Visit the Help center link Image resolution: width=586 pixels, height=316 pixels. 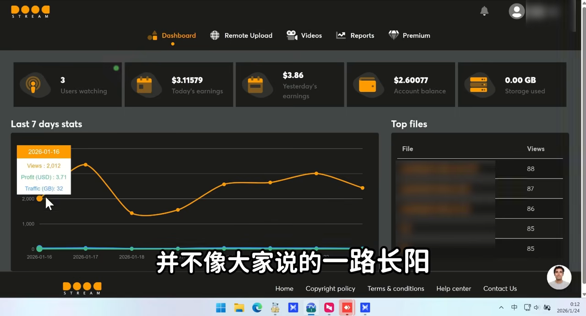pyautogui.click(x=454, y=289)
